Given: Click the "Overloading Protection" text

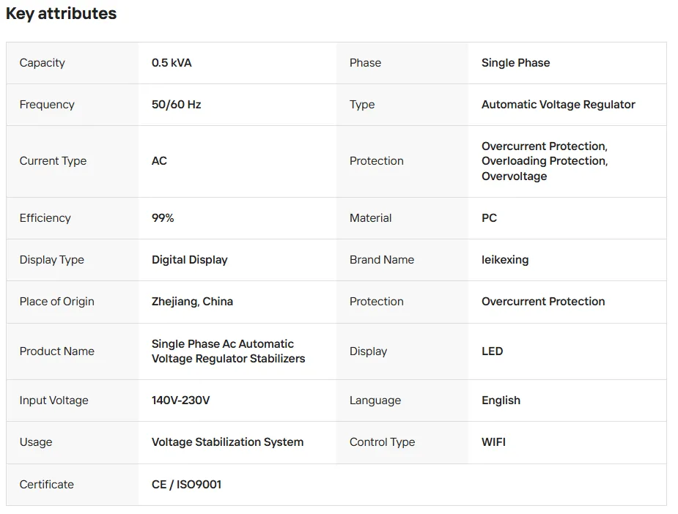Looking at the screenshot, I should pos(544,161).
